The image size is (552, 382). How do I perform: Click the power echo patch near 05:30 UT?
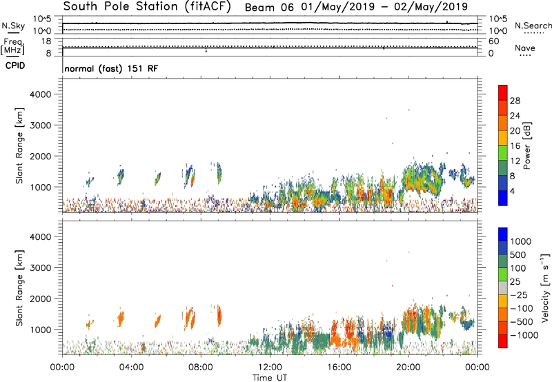157,179
